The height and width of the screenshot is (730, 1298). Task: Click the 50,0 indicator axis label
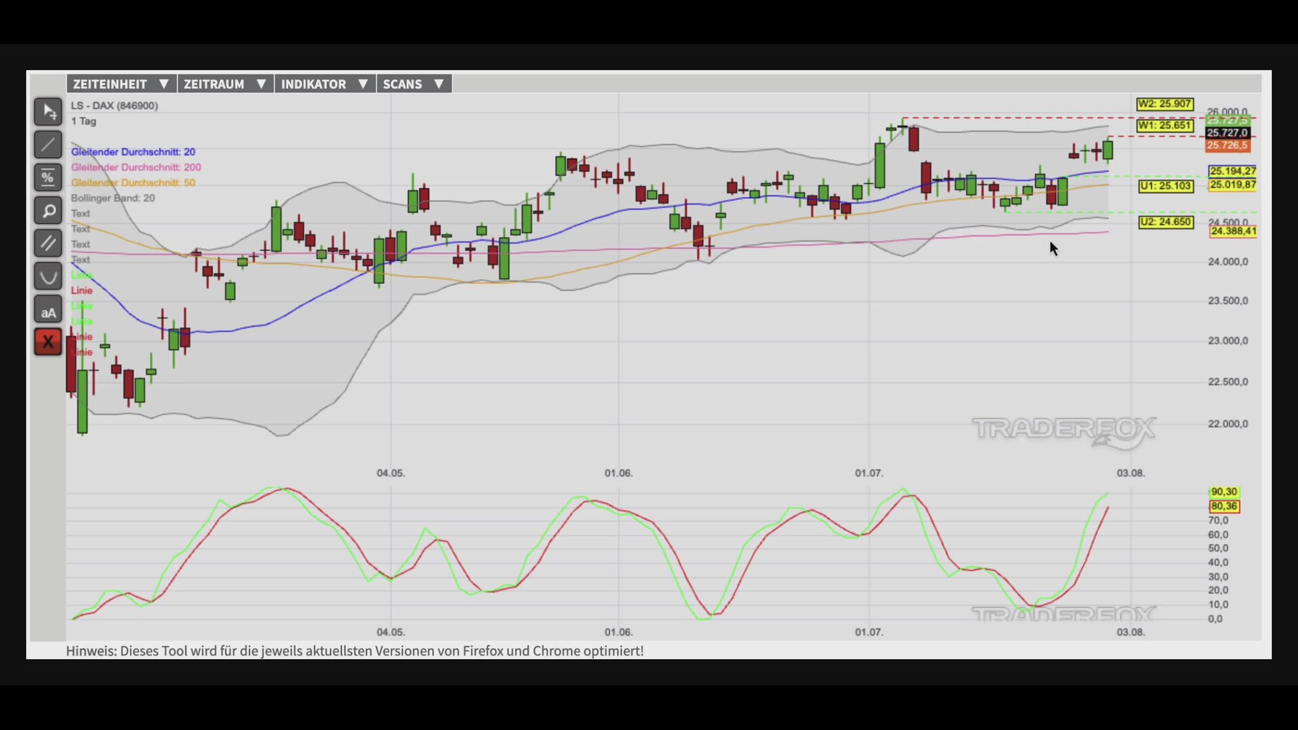(1218, 548)
